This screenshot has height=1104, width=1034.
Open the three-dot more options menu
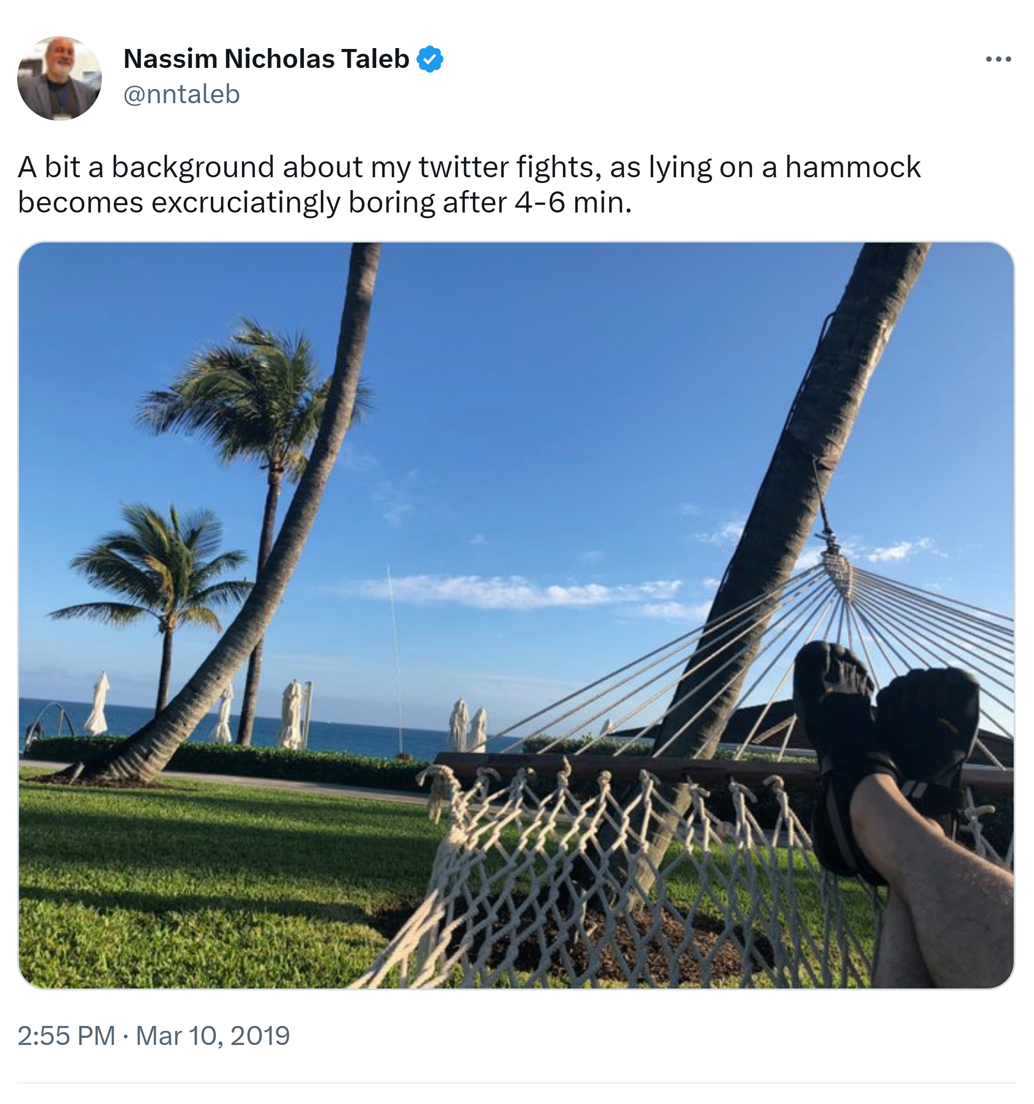998,59
